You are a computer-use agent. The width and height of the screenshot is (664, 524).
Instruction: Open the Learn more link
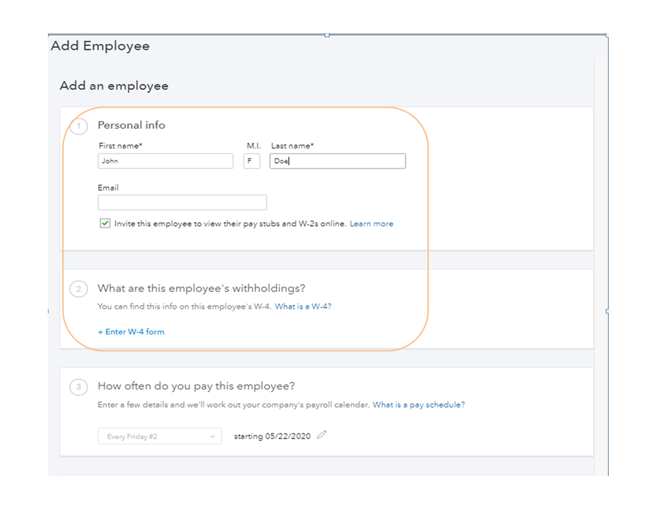click(x=372, y=224)
